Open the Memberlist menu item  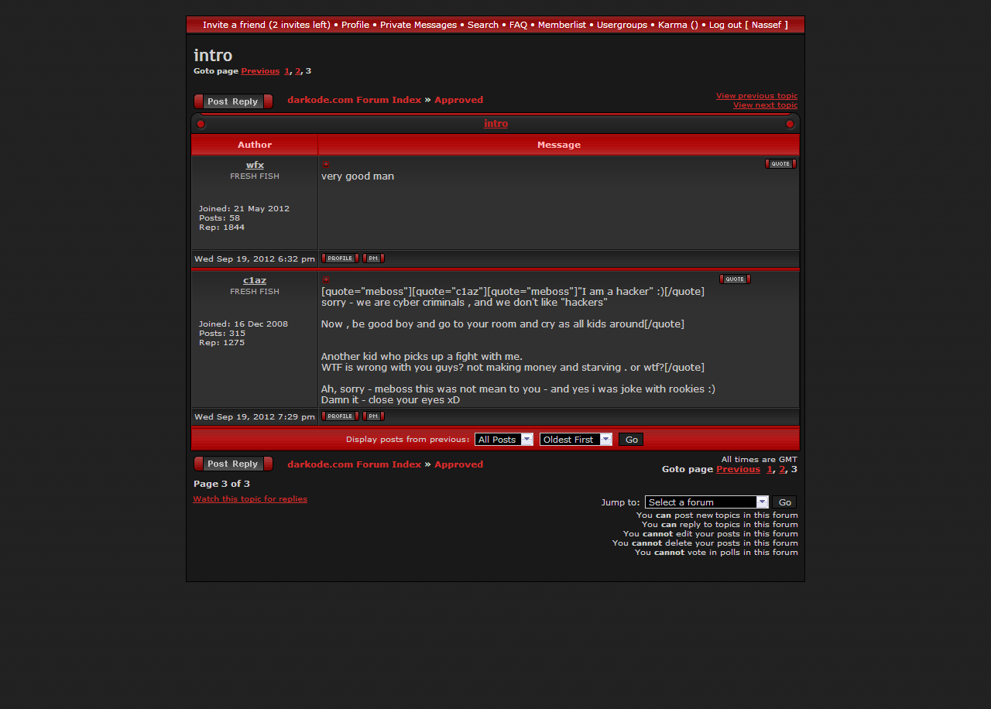(561, 25)
